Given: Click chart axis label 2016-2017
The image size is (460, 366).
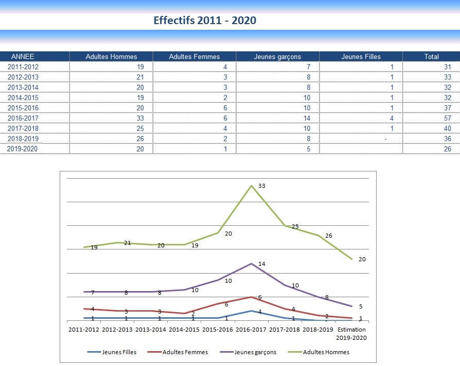Looking at the screenshot, I should coord(251,330).
